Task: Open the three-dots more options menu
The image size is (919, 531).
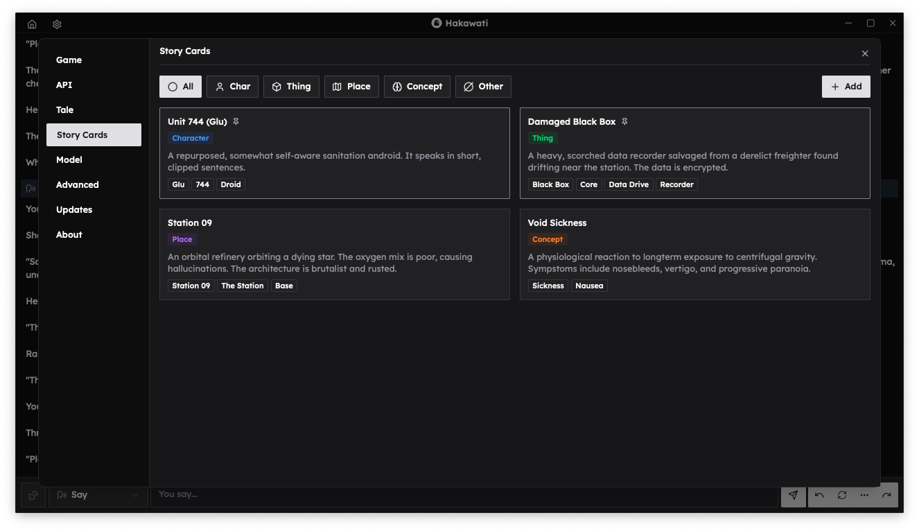Action: [x=864, y=495]
